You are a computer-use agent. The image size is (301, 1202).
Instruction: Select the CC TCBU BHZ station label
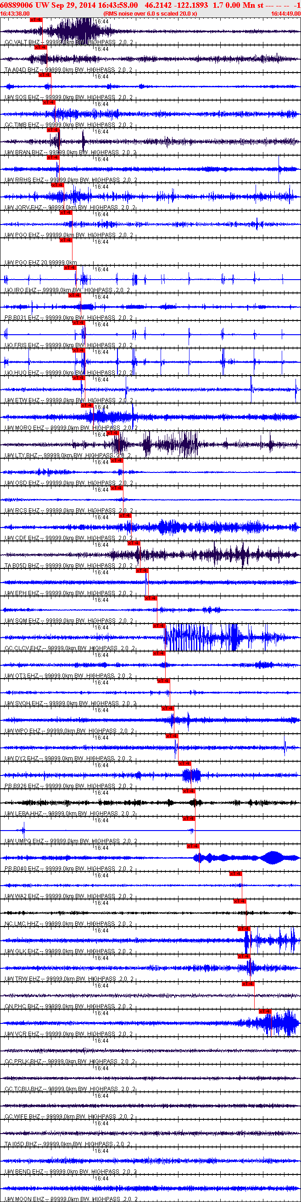(70, 1089)
